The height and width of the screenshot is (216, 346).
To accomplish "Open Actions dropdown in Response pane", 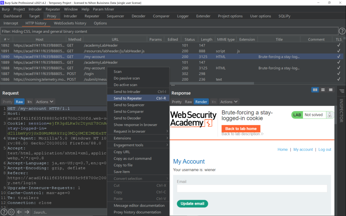I will tap(229, 102).
